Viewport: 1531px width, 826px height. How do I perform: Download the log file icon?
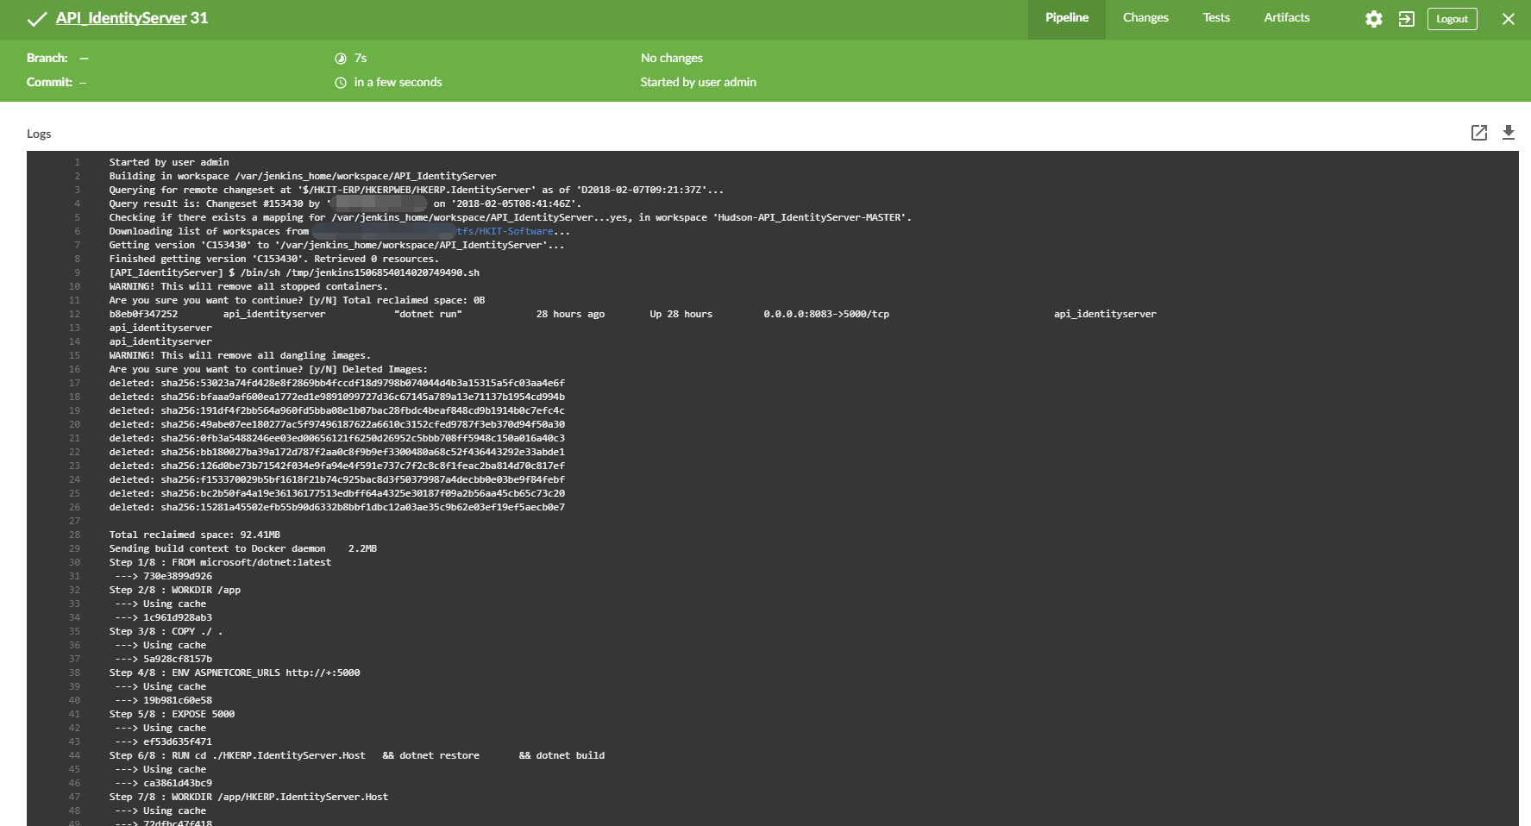click(1509, 133)
